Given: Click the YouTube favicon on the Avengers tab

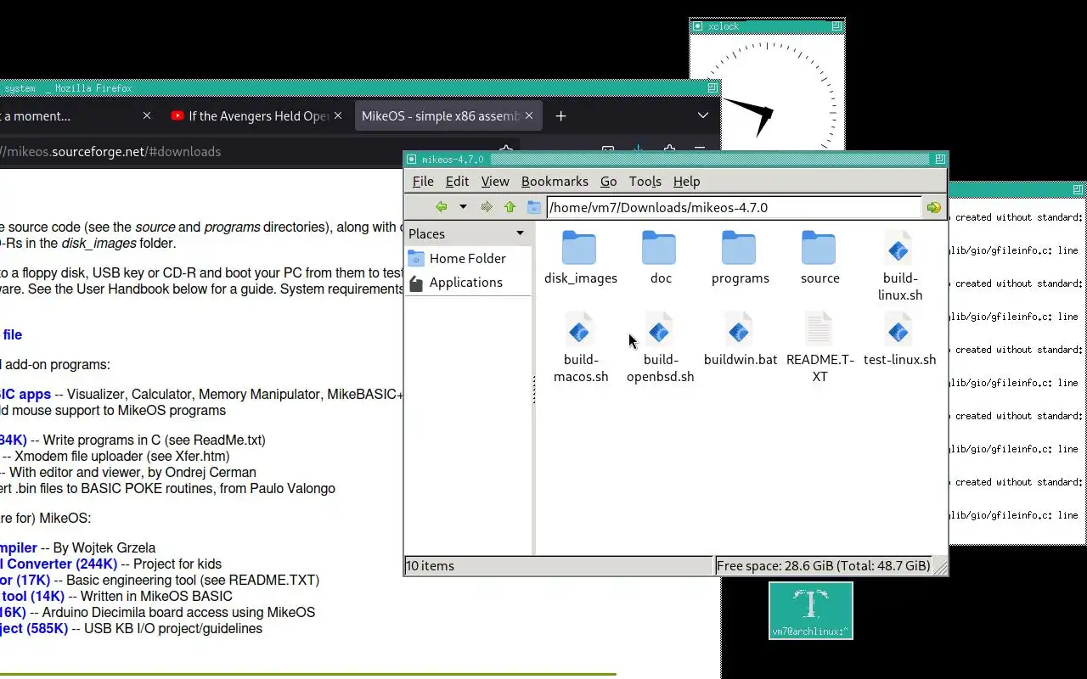Looking at the screenshot, I should tap(177, 116).
